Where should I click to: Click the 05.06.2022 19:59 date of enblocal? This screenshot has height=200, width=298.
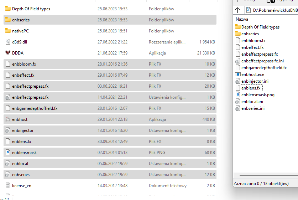pyautogui.click(x=113, y=164)
